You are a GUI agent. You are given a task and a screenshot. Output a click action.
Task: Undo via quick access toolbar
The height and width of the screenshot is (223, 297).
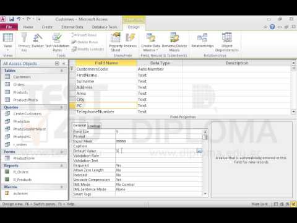click(x=19, y=19)
